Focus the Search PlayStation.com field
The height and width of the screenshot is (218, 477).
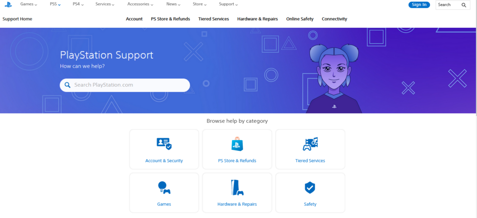click(x=125, y=85)
